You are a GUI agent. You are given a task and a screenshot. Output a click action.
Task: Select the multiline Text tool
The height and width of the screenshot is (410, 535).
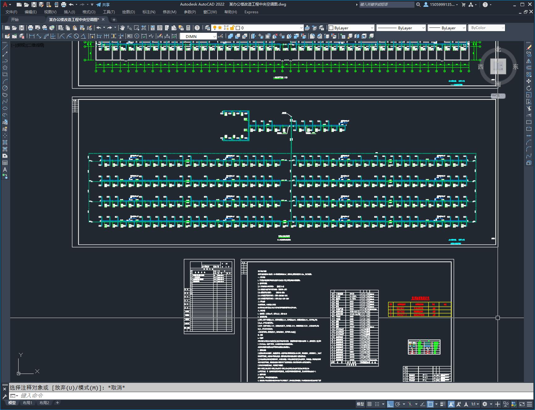[5, 169]
